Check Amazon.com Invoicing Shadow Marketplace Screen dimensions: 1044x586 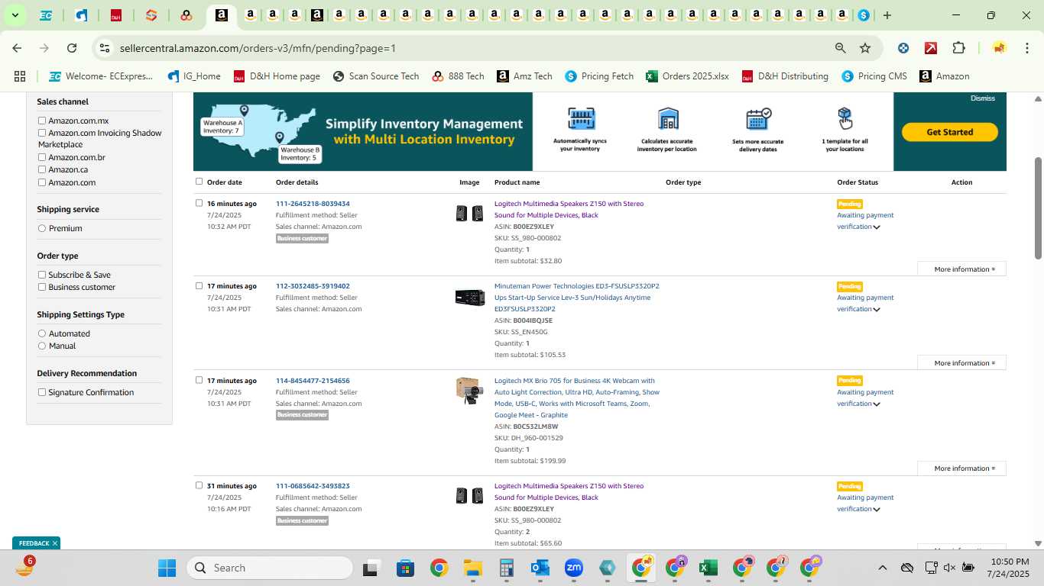(x=42, y=133)
